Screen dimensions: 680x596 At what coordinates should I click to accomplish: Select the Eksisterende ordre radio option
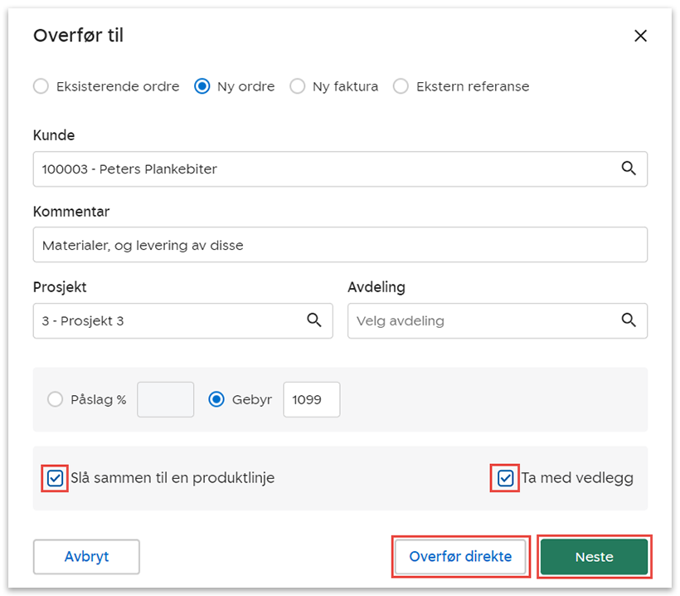[x=41, y=86]
